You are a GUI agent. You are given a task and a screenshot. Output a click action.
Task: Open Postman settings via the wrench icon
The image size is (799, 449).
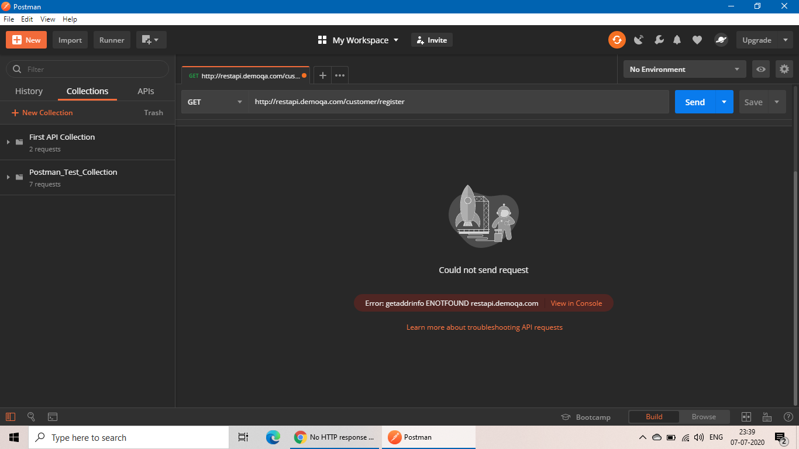pyautogui.click(x=659, y=40)
